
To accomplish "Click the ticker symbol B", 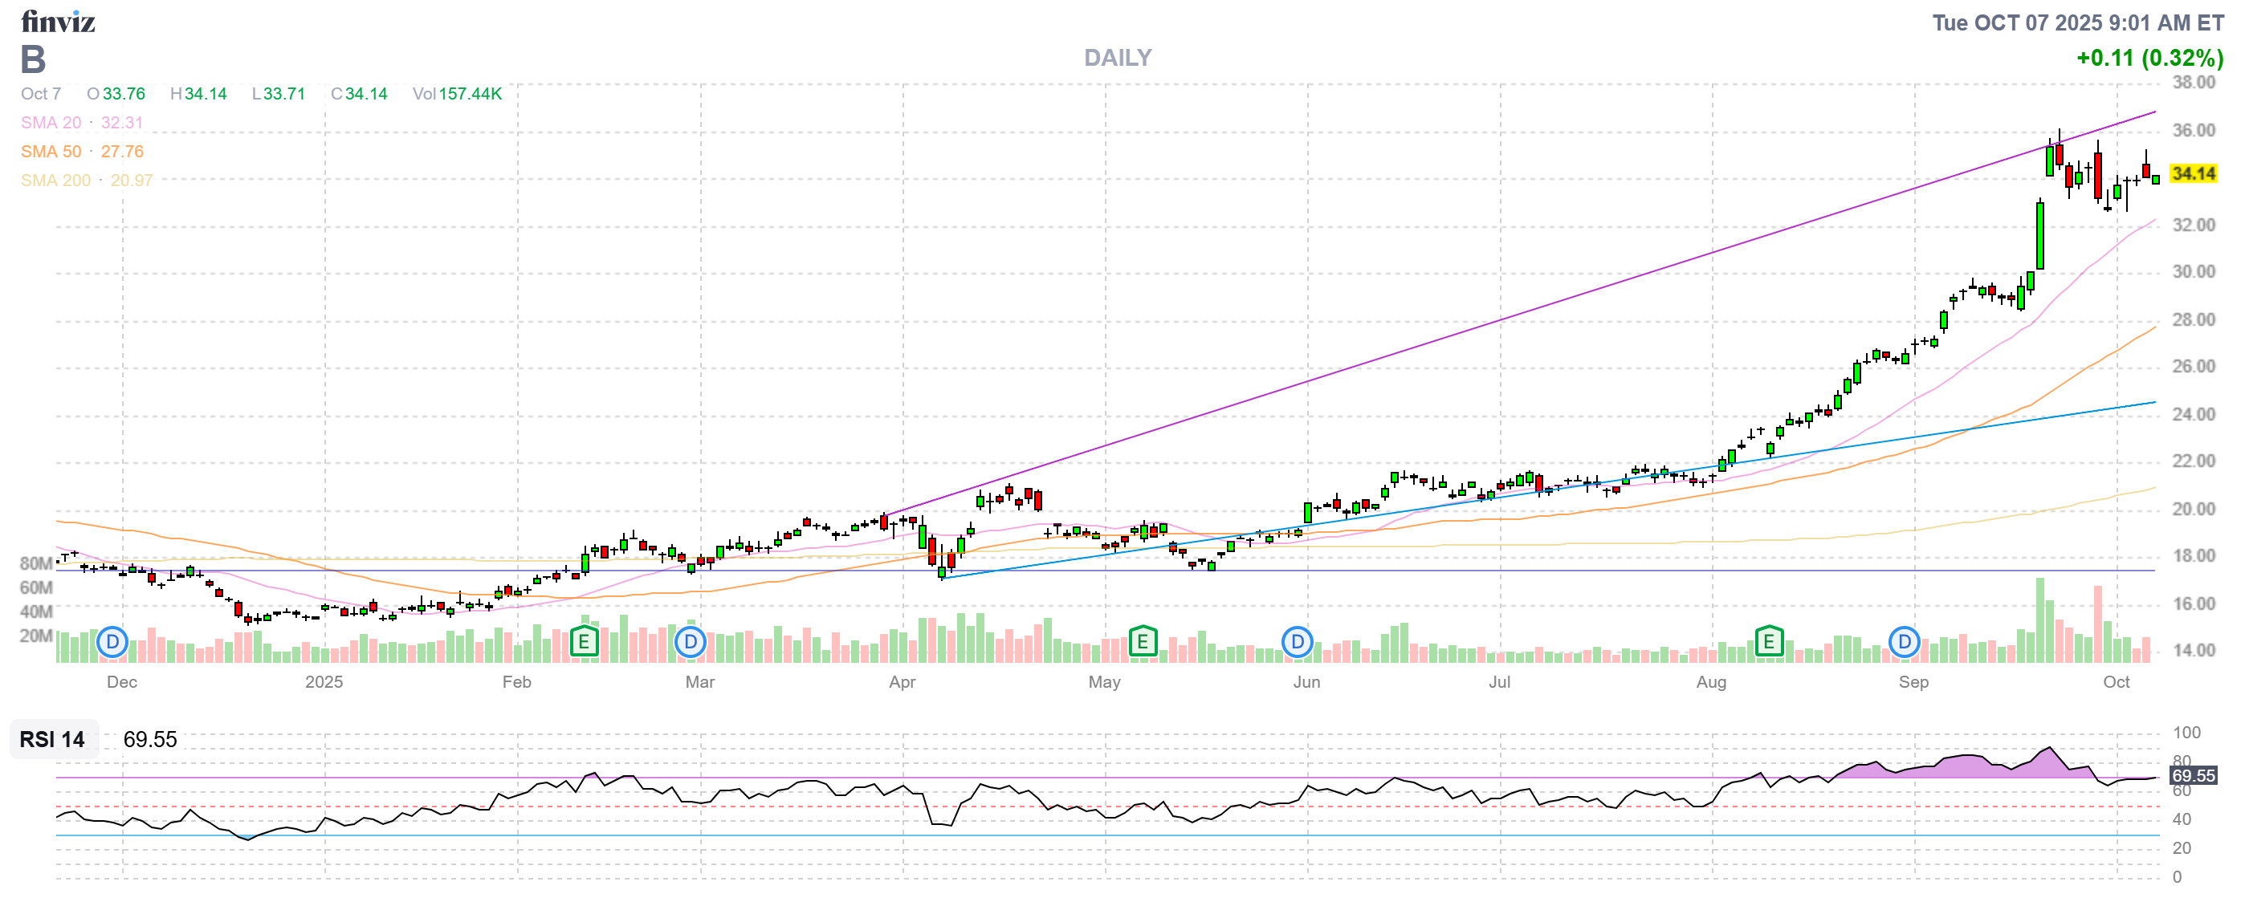I will tap(33, 59).
